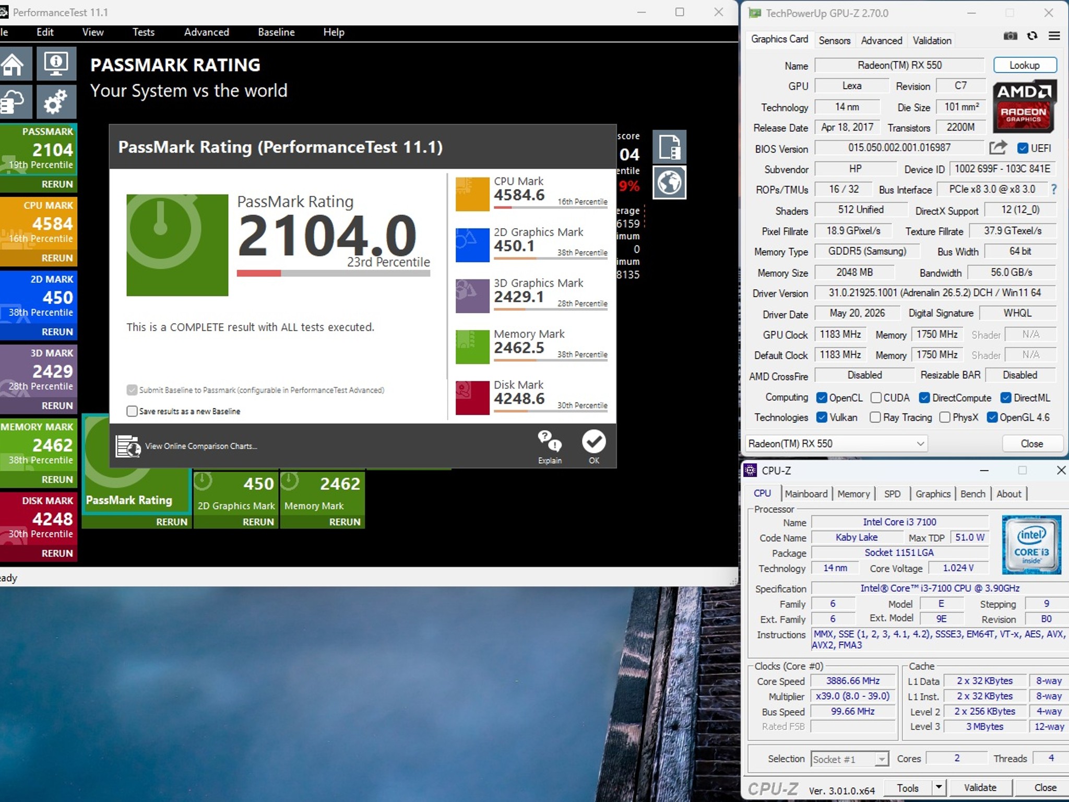Take a GPU-Z screenshot with camera icon
Screen dimensions: 1069x802
[x=1011, y=36]
